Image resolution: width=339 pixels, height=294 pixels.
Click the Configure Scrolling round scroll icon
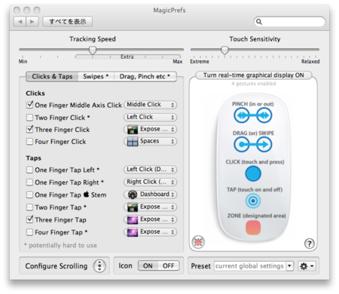coord(99,266)
